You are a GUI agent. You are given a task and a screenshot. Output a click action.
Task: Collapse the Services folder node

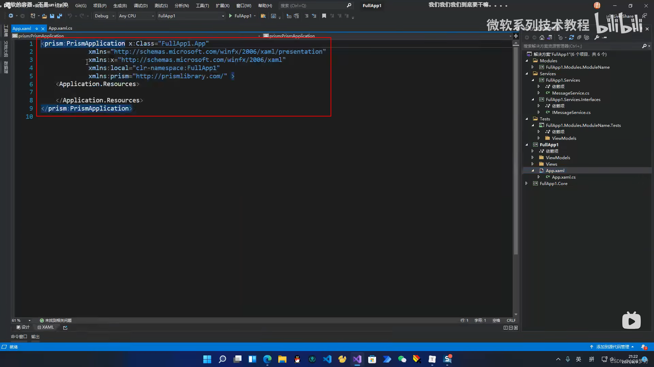coord(527,74)
